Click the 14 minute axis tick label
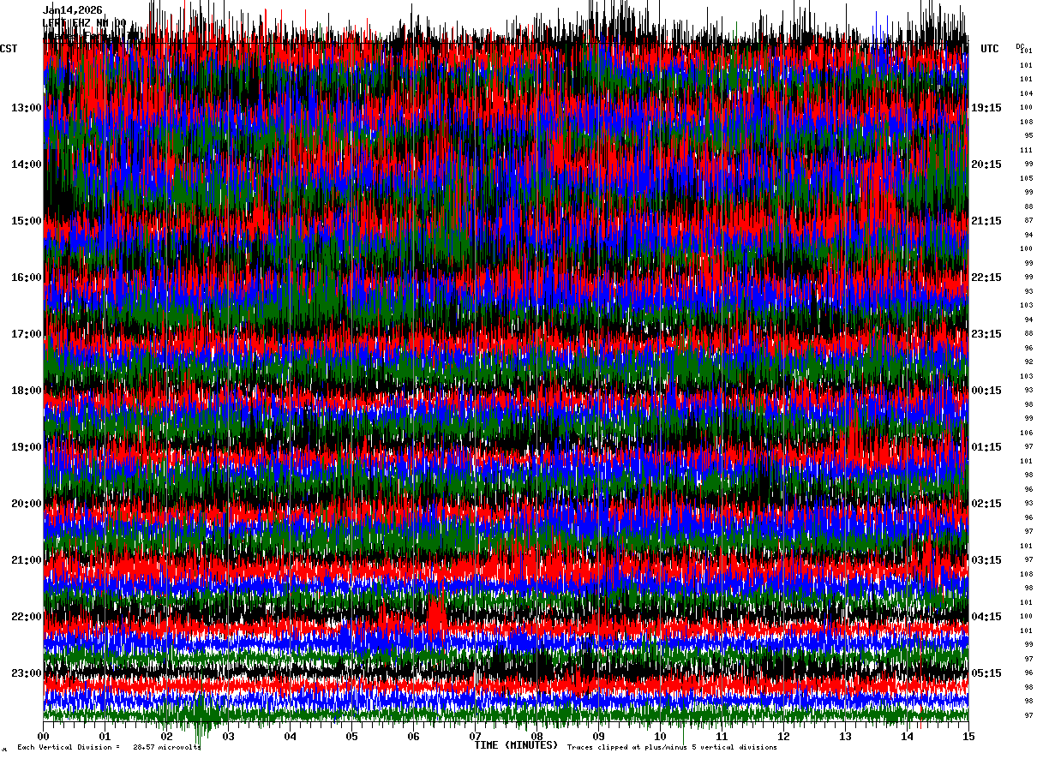The image size is (1037, 759). point(908,736)
